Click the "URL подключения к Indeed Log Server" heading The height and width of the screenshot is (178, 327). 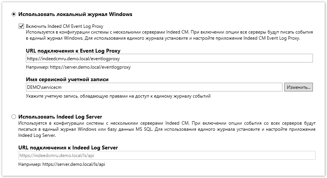pyautogui.click(x=68, y=148)
